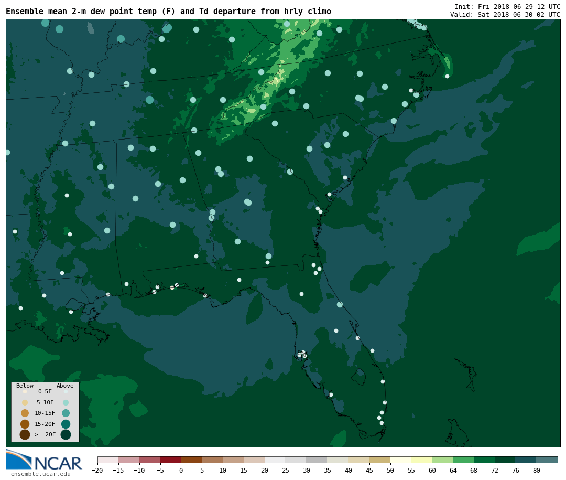Pick the dark red swatch between -5 and 0
This screenshot has height=480, width=566.
pos(170,460)
